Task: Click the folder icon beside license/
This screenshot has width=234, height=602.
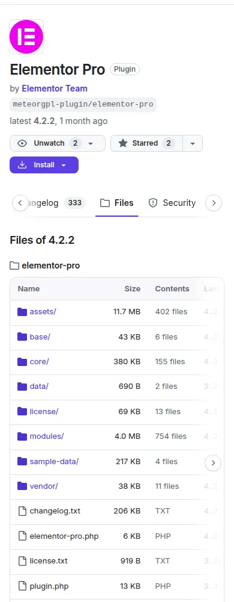Action: point(22,411)
